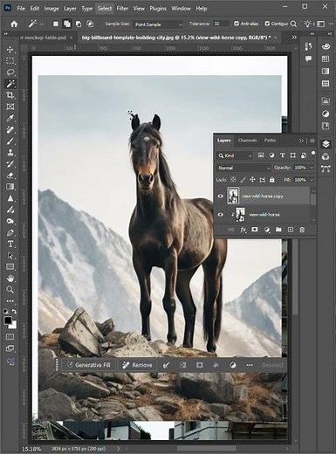
Task: Select the Frame tool
Action: click(x=10, y=107)
